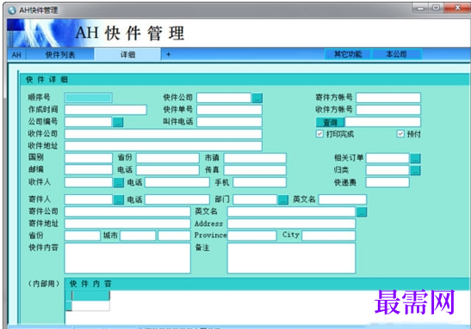Click the AH tab
The width and height of the screenshot is (471, 329).
coord(16,54)
